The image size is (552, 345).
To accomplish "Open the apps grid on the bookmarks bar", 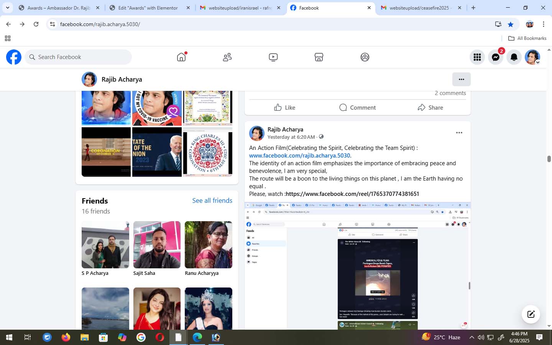I will (8, 38).
